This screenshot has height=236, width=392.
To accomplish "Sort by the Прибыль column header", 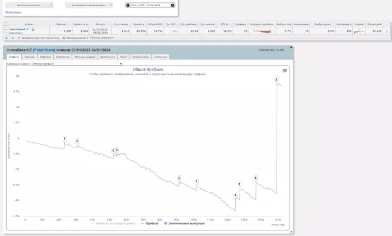I will point(138,24).
